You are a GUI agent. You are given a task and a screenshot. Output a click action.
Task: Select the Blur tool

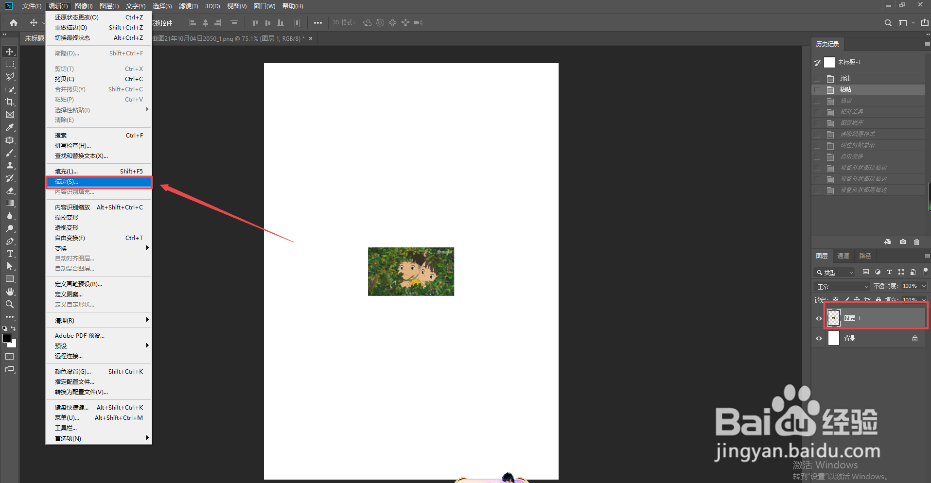[x=10, y=216]
